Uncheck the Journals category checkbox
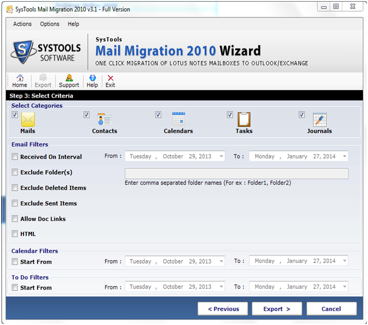 (302, 115)
